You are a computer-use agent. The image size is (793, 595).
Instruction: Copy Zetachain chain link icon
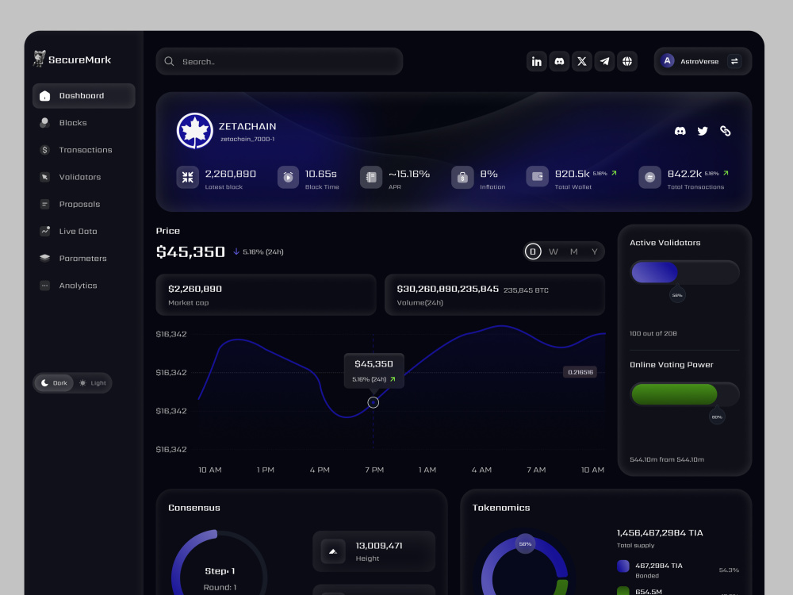(x=726, y=131)
